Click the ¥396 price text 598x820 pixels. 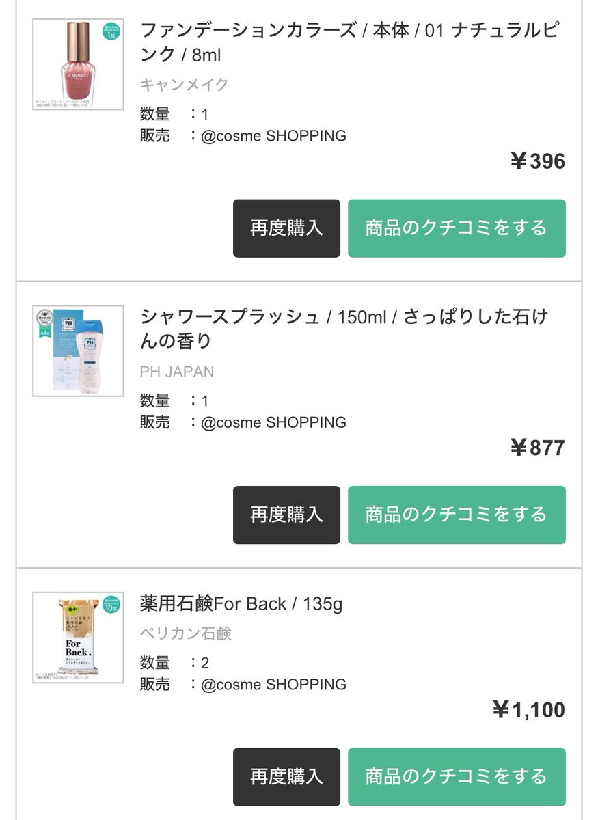tap(538, 161)
